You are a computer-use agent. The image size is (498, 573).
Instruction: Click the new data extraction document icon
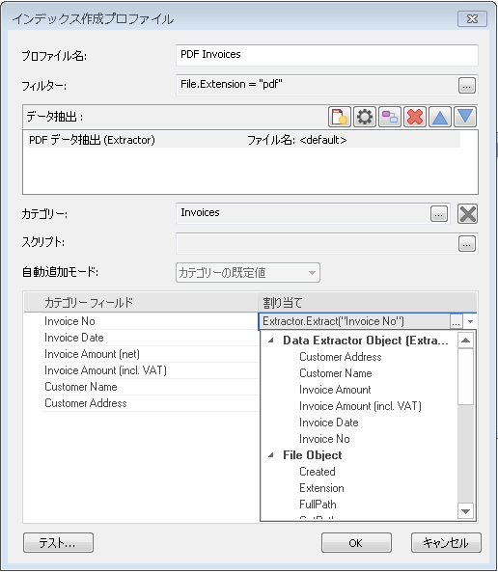[x=340, y=117]
